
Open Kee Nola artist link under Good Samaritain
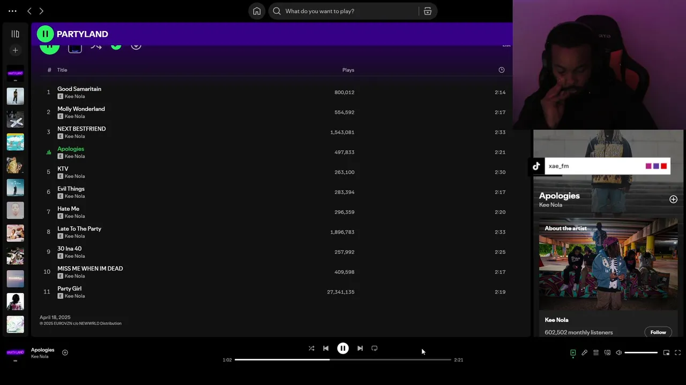point(74,97)
